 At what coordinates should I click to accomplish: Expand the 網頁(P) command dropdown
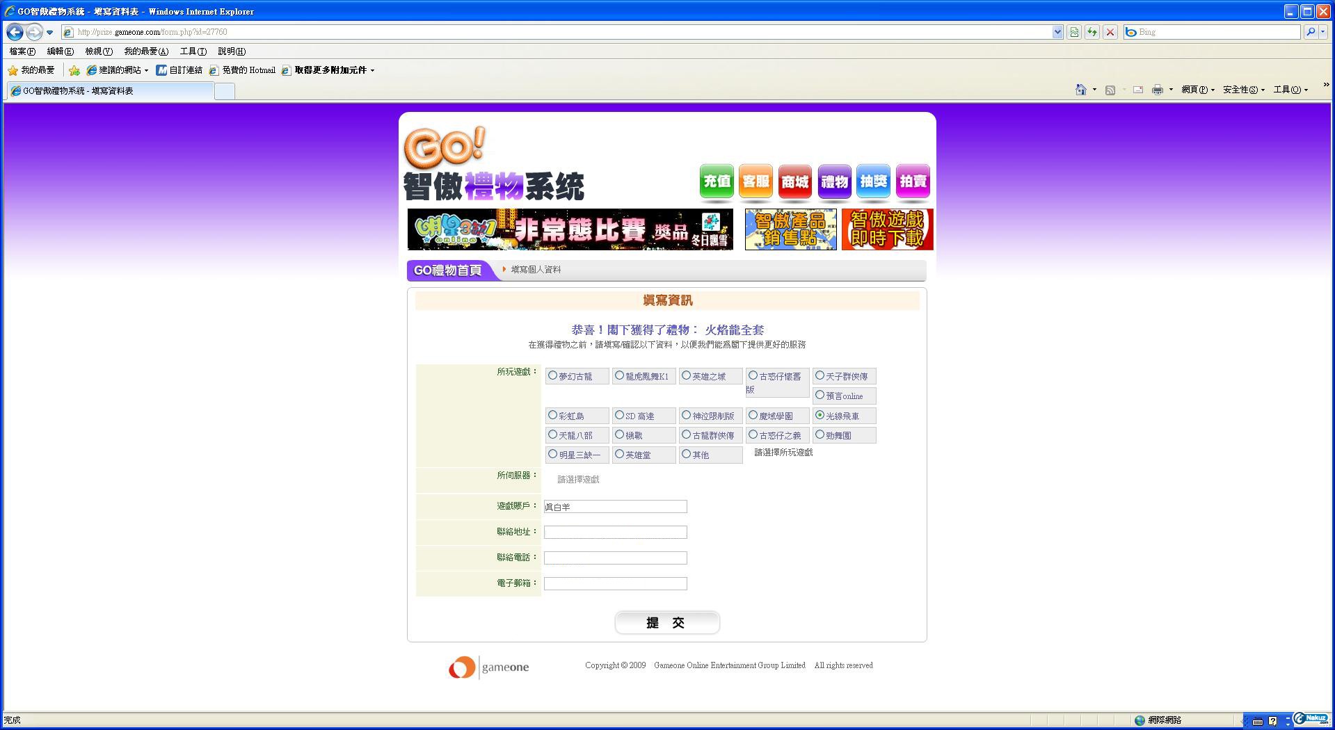tap(1198, 90)
